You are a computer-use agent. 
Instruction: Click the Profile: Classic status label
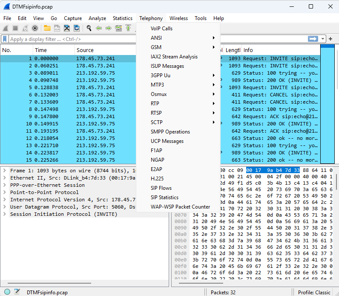point(314,292)
